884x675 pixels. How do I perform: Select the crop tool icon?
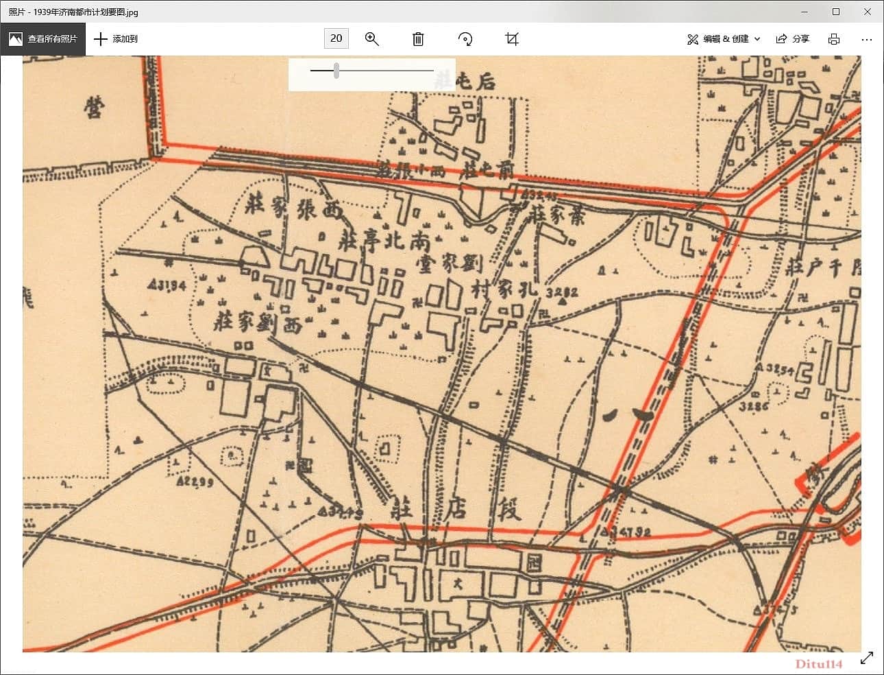click(x=512, y=39)
